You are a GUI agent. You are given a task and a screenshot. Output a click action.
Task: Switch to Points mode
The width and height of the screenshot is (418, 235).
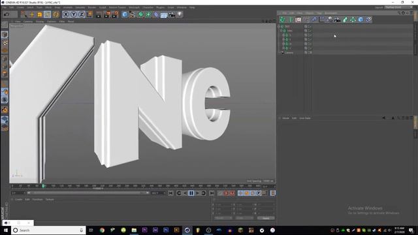pos(5,59)
